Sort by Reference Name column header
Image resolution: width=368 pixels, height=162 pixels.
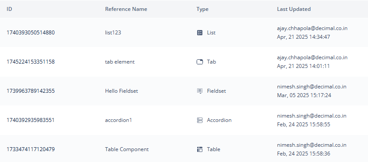point(126,9)
